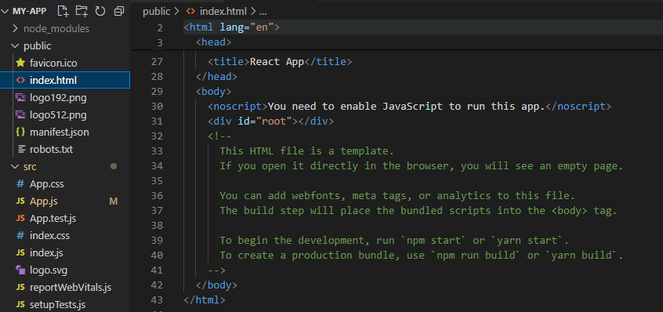This screenshot has height=312, width=663.
Task: Click the 'npm run build' comment on line 40
Action: [421, 256]
